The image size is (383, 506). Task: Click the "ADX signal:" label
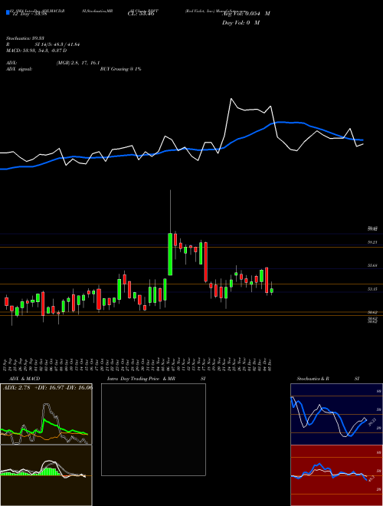click(x=18, y=69)
